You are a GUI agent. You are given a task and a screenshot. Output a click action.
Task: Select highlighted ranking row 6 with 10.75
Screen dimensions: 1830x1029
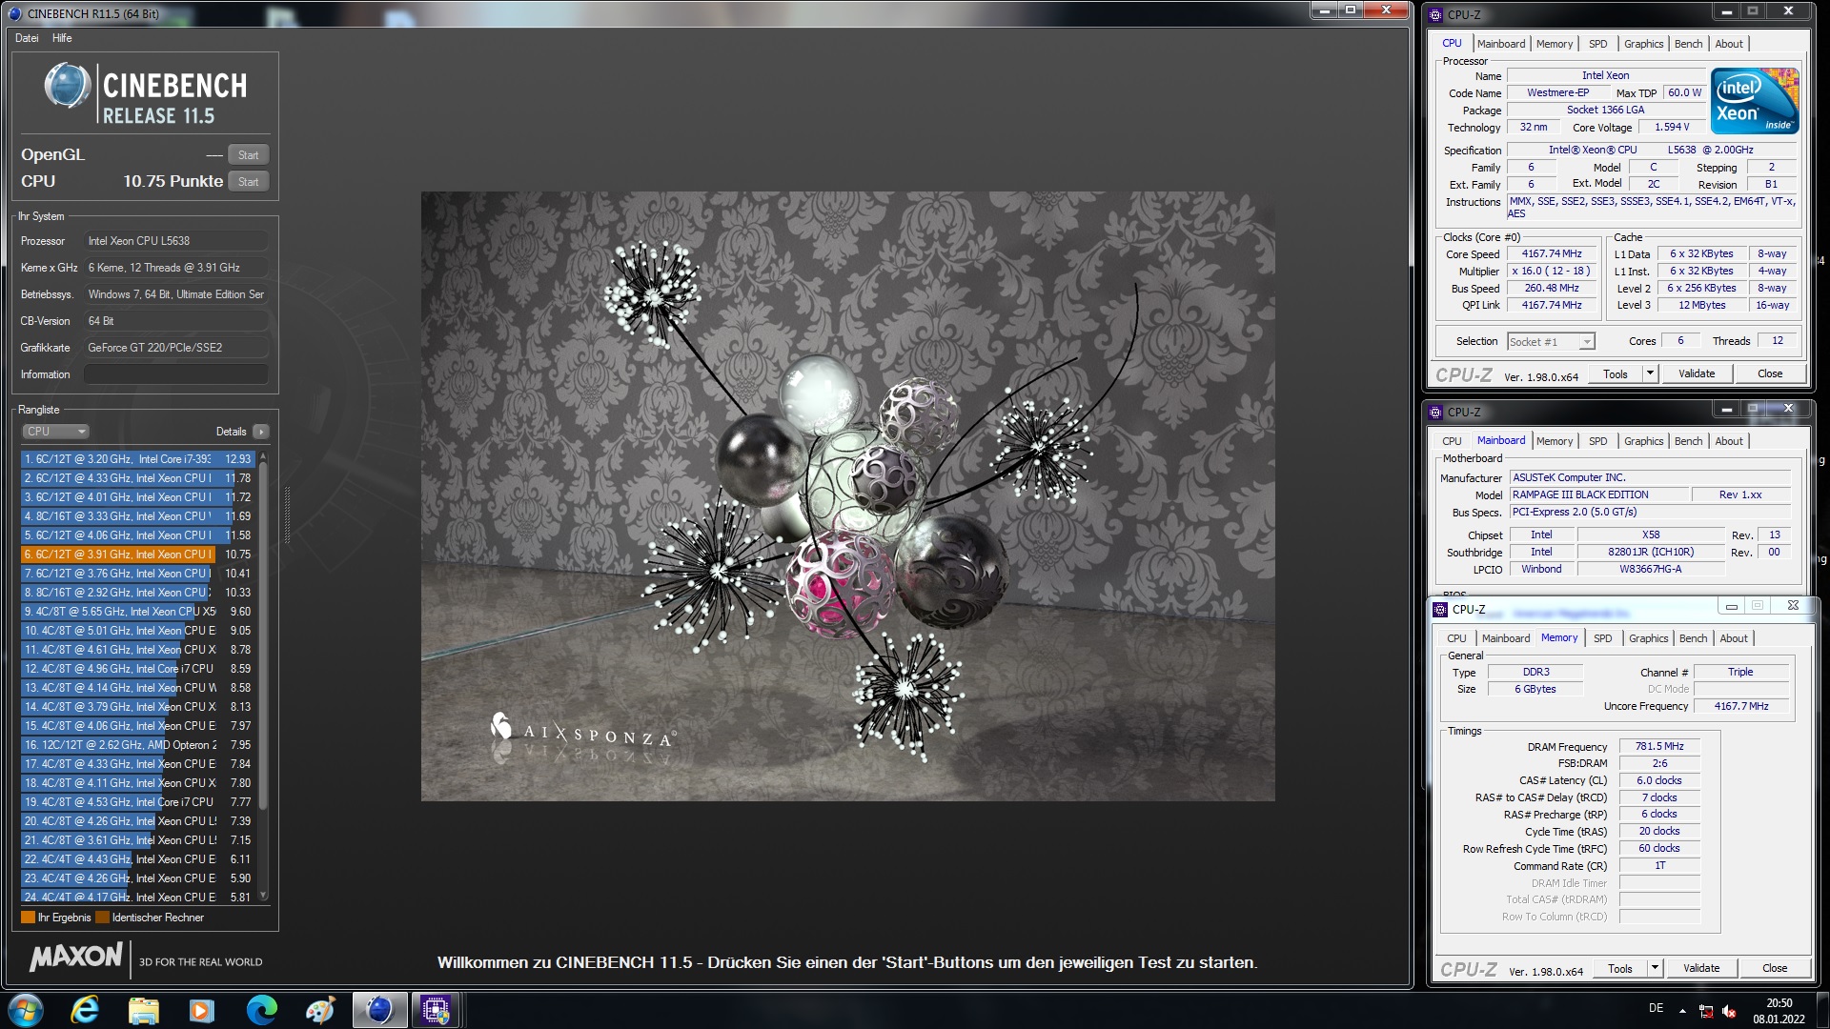[138, 555]
